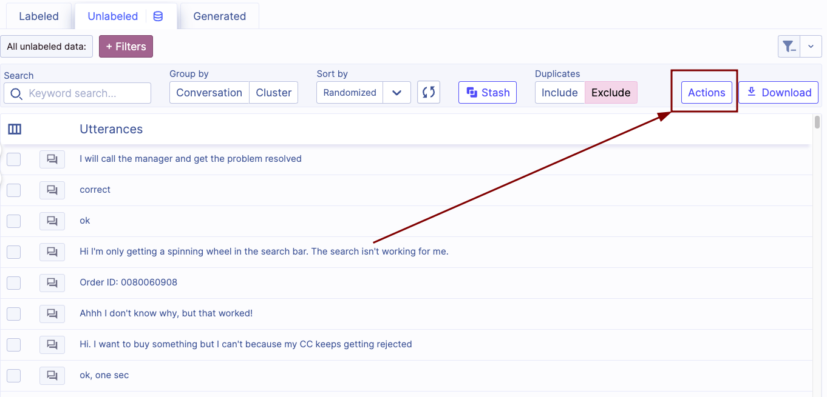Click the + Filters button
The height and width of the screenshot is (397, 827).
click(126, 47)
